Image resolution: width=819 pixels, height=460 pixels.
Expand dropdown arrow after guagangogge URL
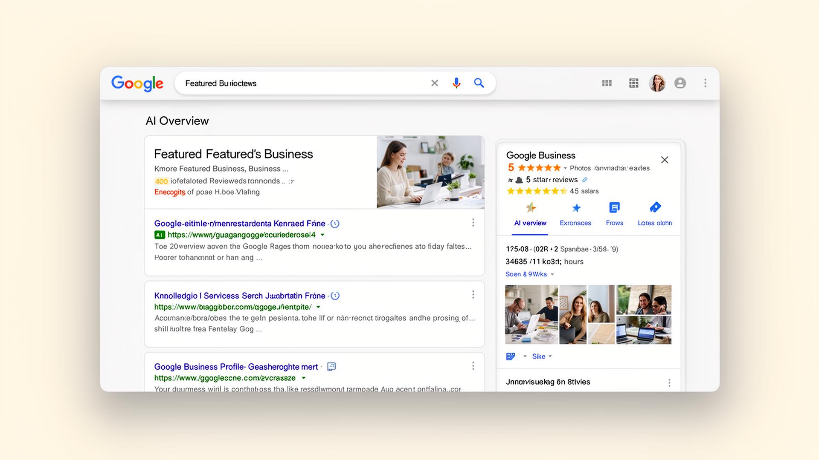pos(322,235)
